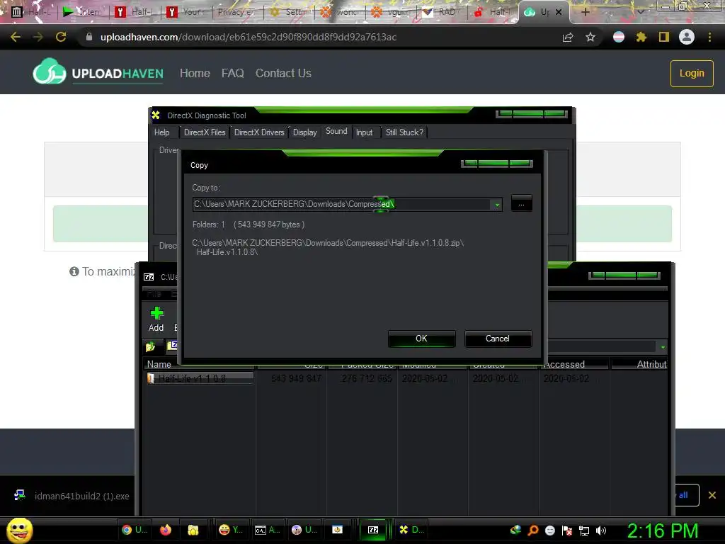
Task: Share this page via the share icon
Action: (x=568, y=37)
